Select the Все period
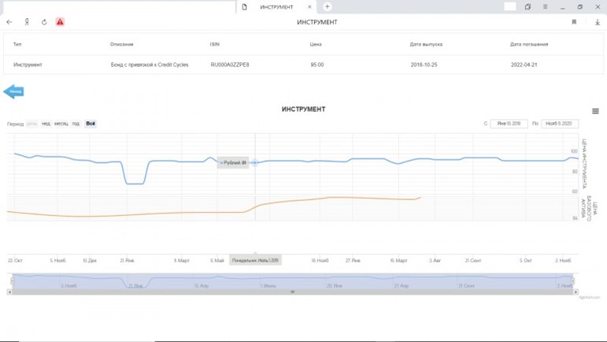Screen dimensions: 607x342 click(x=91, y=124)
